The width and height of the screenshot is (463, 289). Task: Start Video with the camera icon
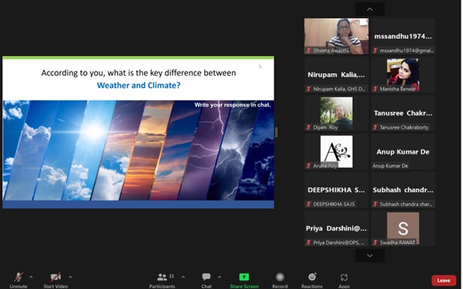[x=55, y=277]
